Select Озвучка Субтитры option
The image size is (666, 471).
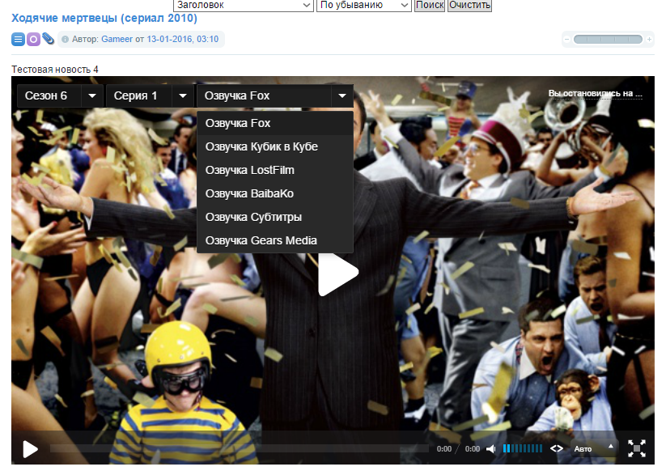coord(275,217)
